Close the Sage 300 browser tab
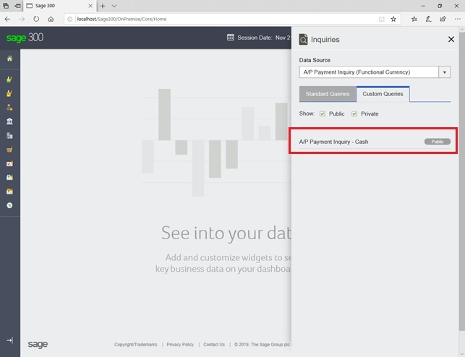Image resolution: width=465 pixels, height=357 pixels. (90, 6)
